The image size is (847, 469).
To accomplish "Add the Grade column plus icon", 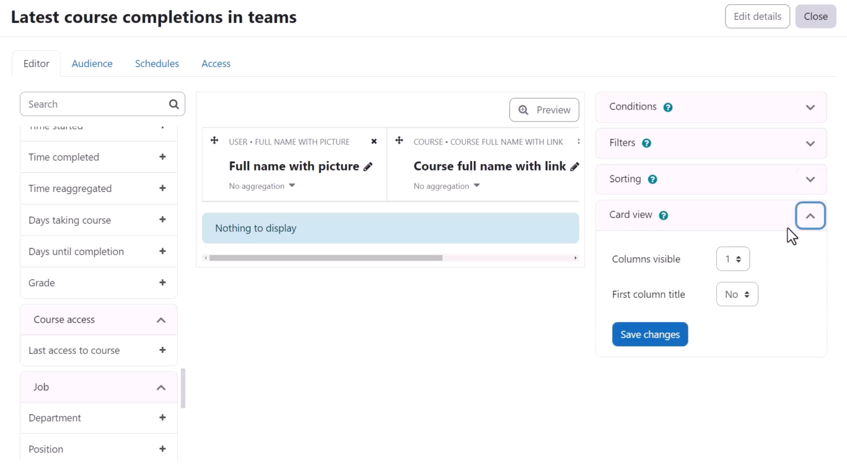I will pos(162,283).
